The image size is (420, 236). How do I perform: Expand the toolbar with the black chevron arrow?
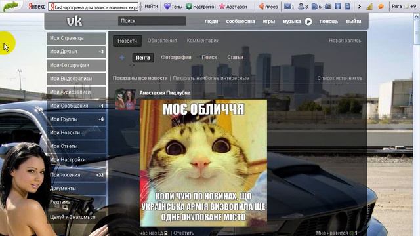(360, 6)
